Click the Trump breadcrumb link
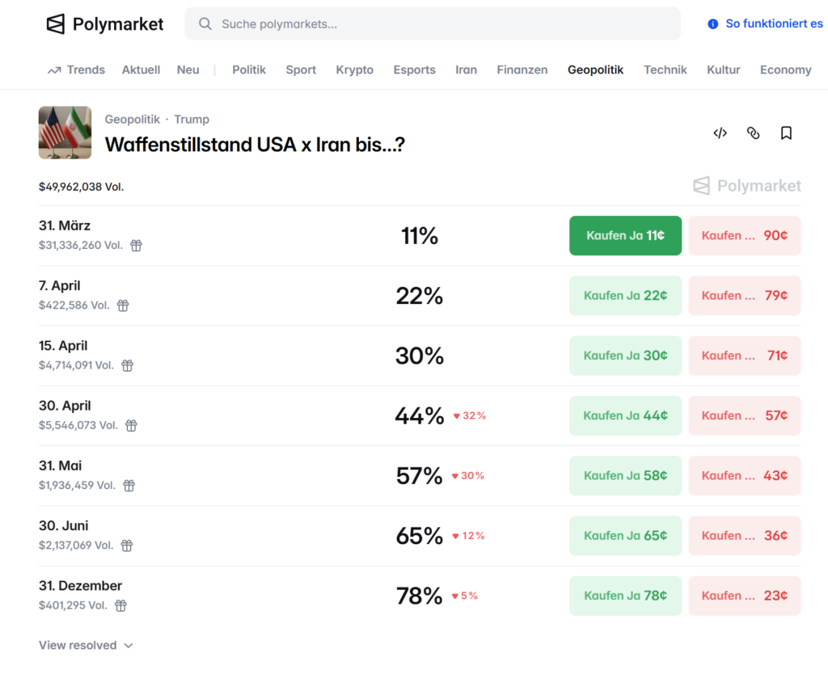 pos(192,119)
